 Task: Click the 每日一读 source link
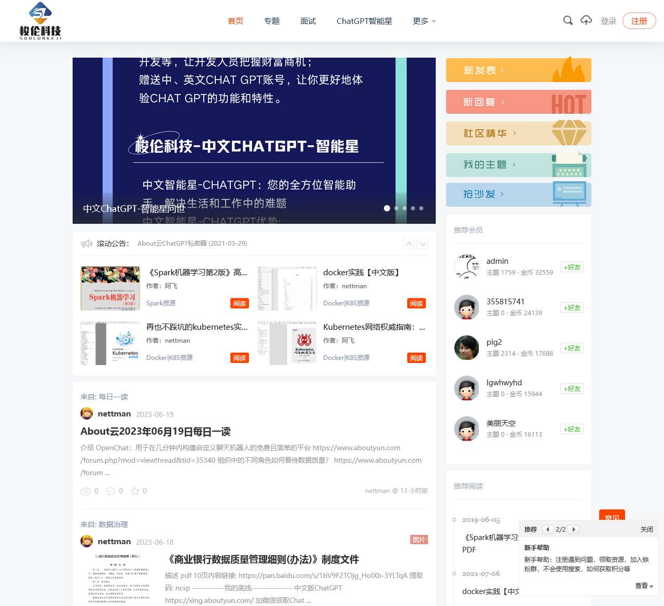(x=114, y=397)
